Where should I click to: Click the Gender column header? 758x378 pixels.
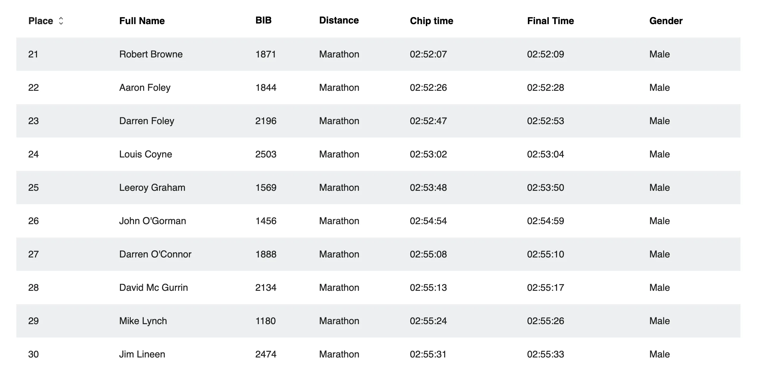point(666,21)
